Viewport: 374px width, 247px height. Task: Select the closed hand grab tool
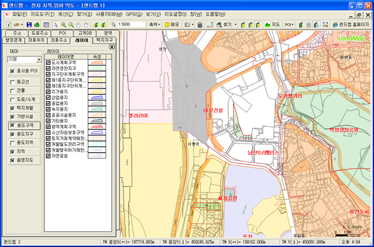[x=86, y=24]
